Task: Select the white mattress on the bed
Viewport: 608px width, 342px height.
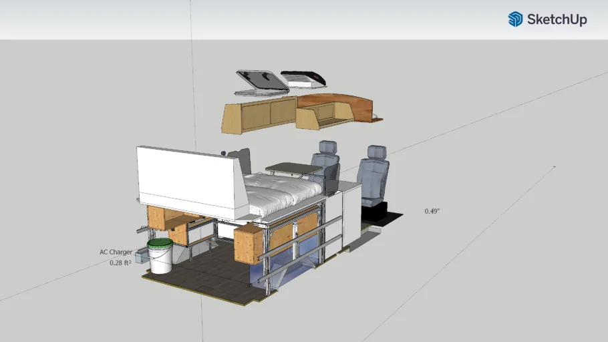Action: 281,188
